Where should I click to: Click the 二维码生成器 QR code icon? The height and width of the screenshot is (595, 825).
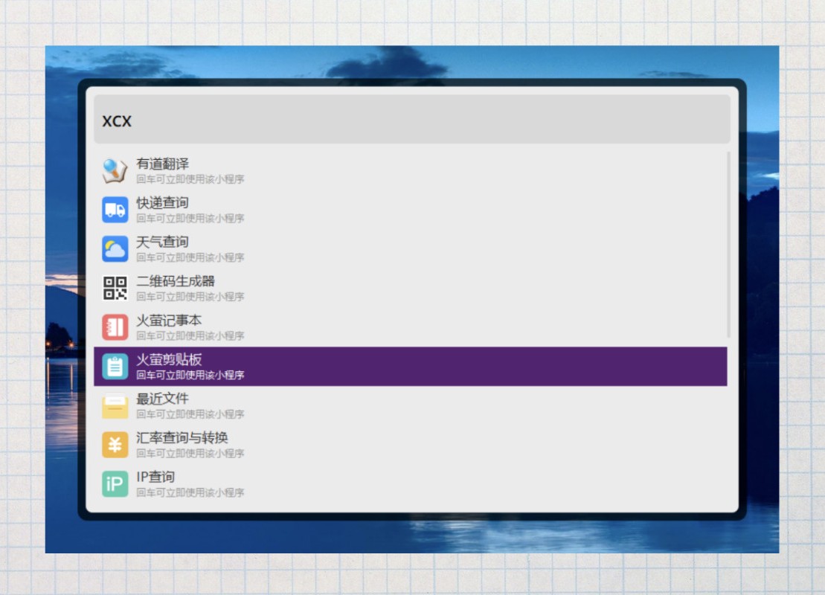(115, 289)
